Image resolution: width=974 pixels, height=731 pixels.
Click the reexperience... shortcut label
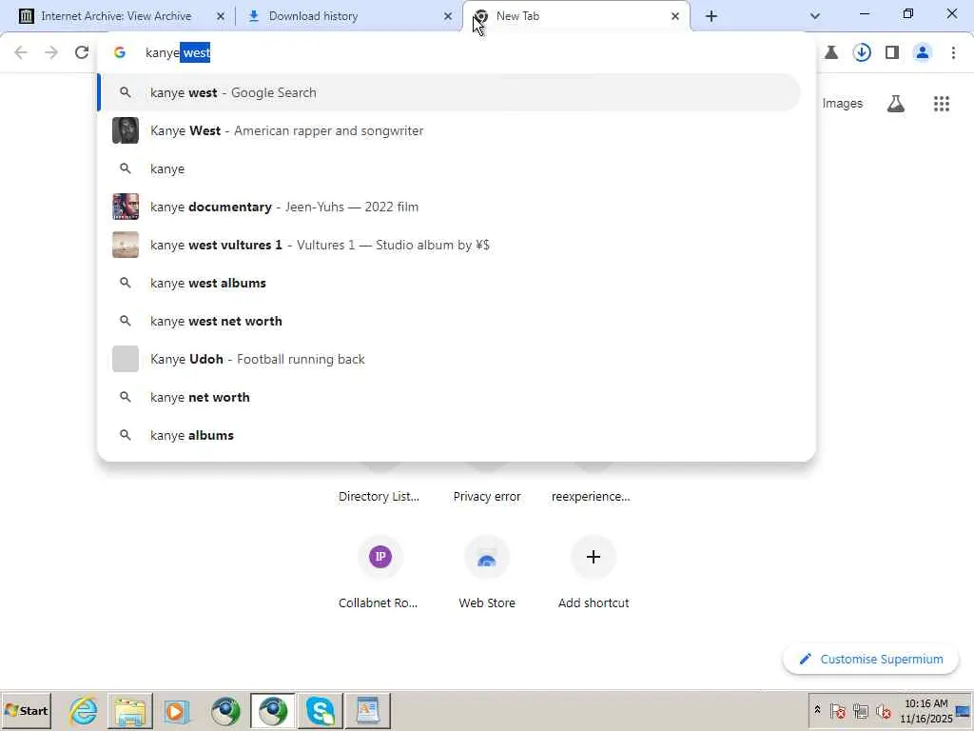[591, 497]
